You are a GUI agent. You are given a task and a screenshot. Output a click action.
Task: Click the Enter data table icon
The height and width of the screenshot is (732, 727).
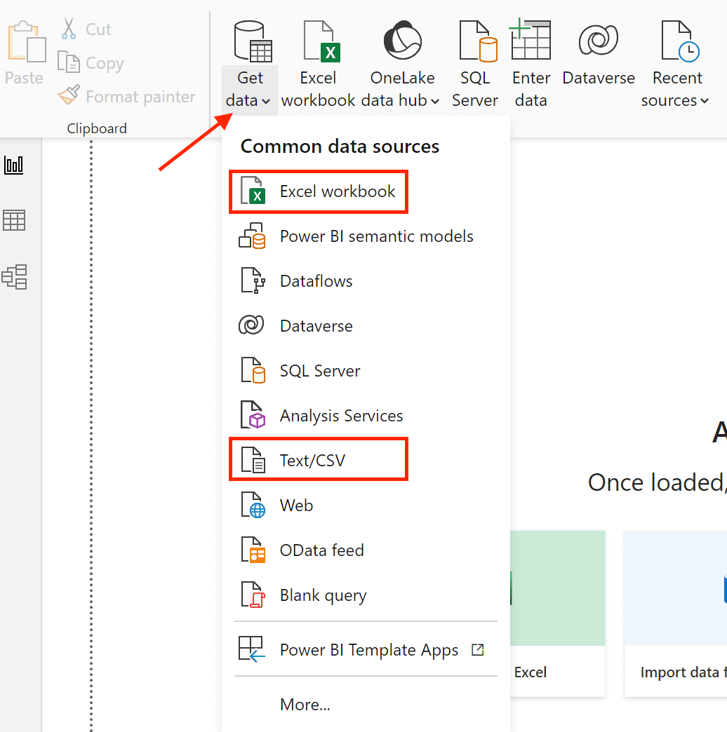click(531, 39)
